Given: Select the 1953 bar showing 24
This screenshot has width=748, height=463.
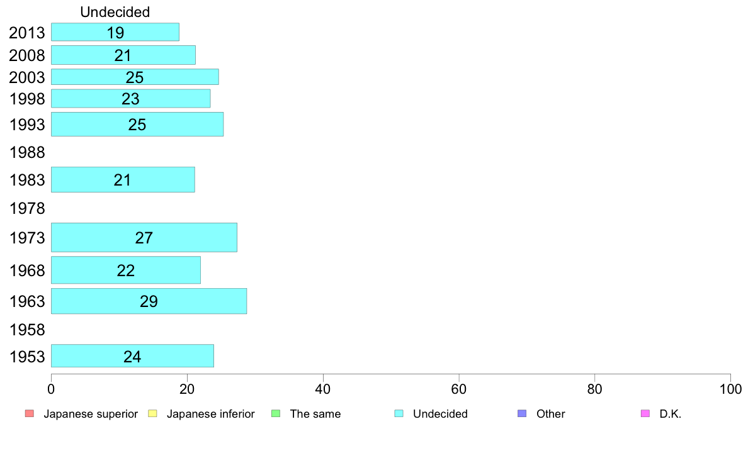Looking at the screenshot, I should [132, 355].
